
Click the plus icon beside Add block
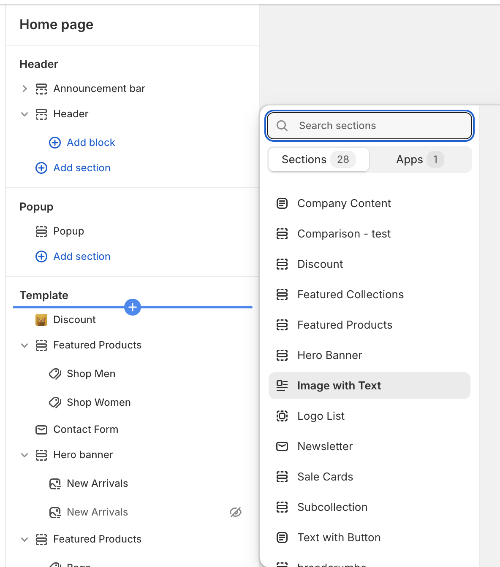tap(55, 143)
